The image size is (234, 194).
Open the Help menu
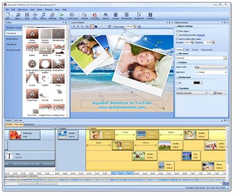point(64,9)
